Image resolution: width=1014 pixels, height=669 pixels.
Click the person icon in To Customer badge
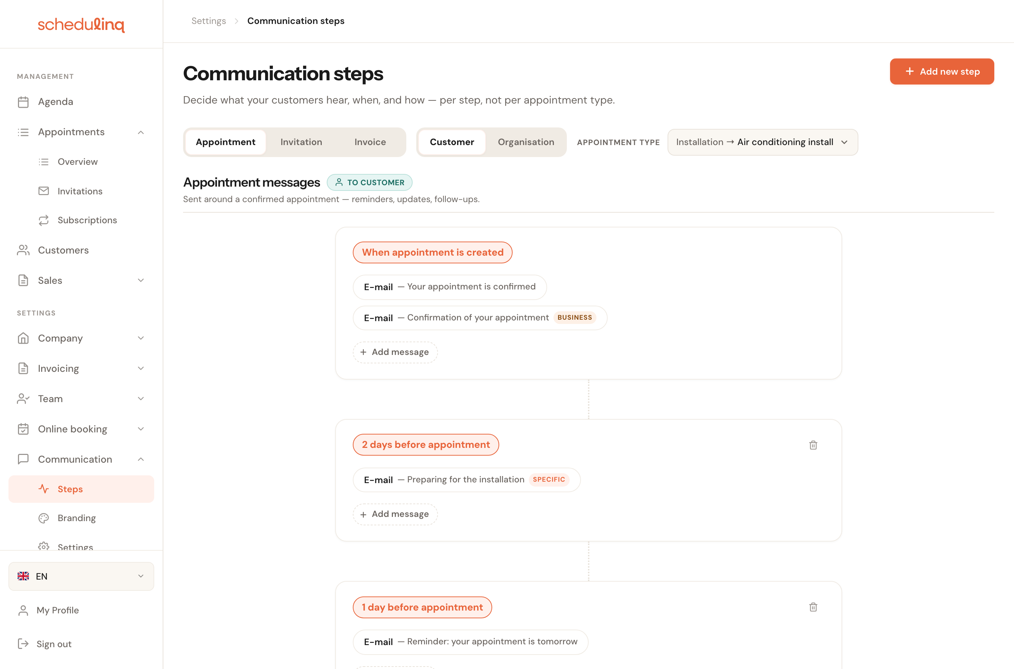click(x=339, y=182)
